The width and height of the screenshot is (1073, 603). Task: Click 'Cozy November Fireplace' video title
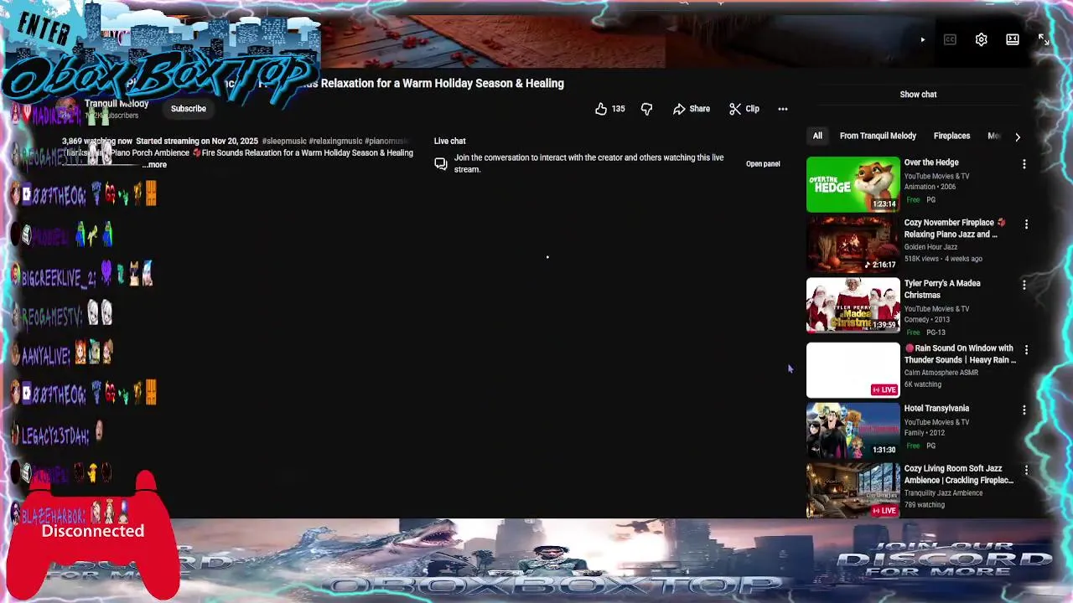tap(953, 229)
